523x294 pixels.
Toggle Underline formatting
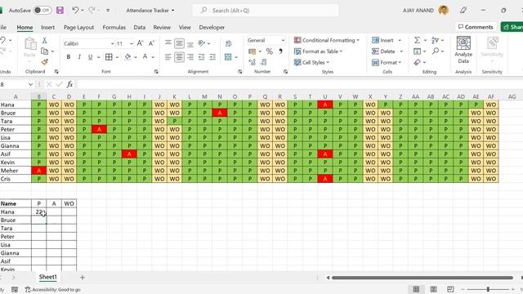[x=90, y=57]
